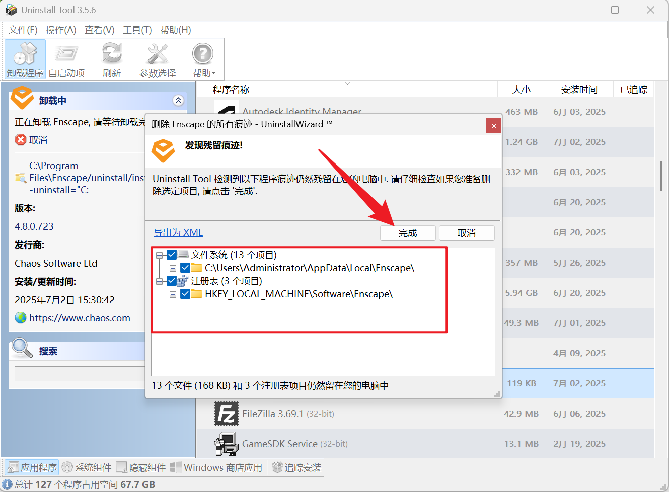Viewport: 669px width, 492px height.
Task: Click inside the 搜索 input field
Action: click(x=80, y=373)
